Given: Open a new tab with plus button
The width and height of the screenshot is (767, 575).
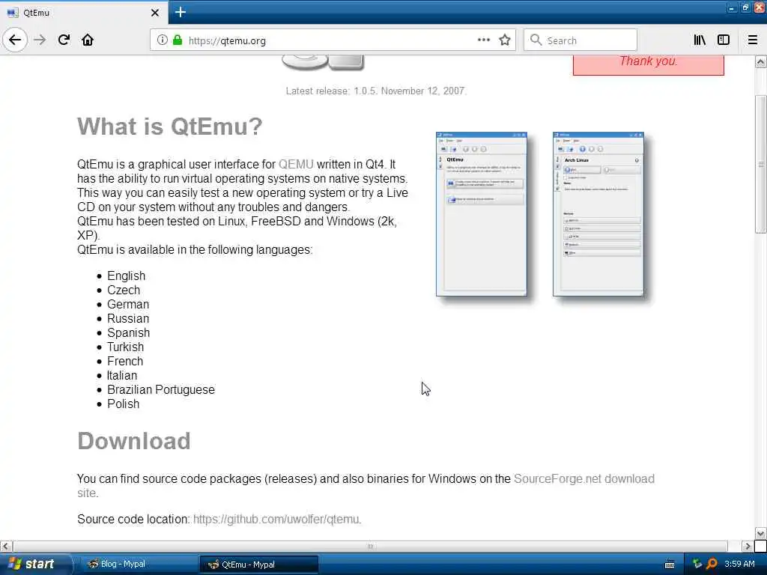Looking at the screenshot, I should pos(180,12).
